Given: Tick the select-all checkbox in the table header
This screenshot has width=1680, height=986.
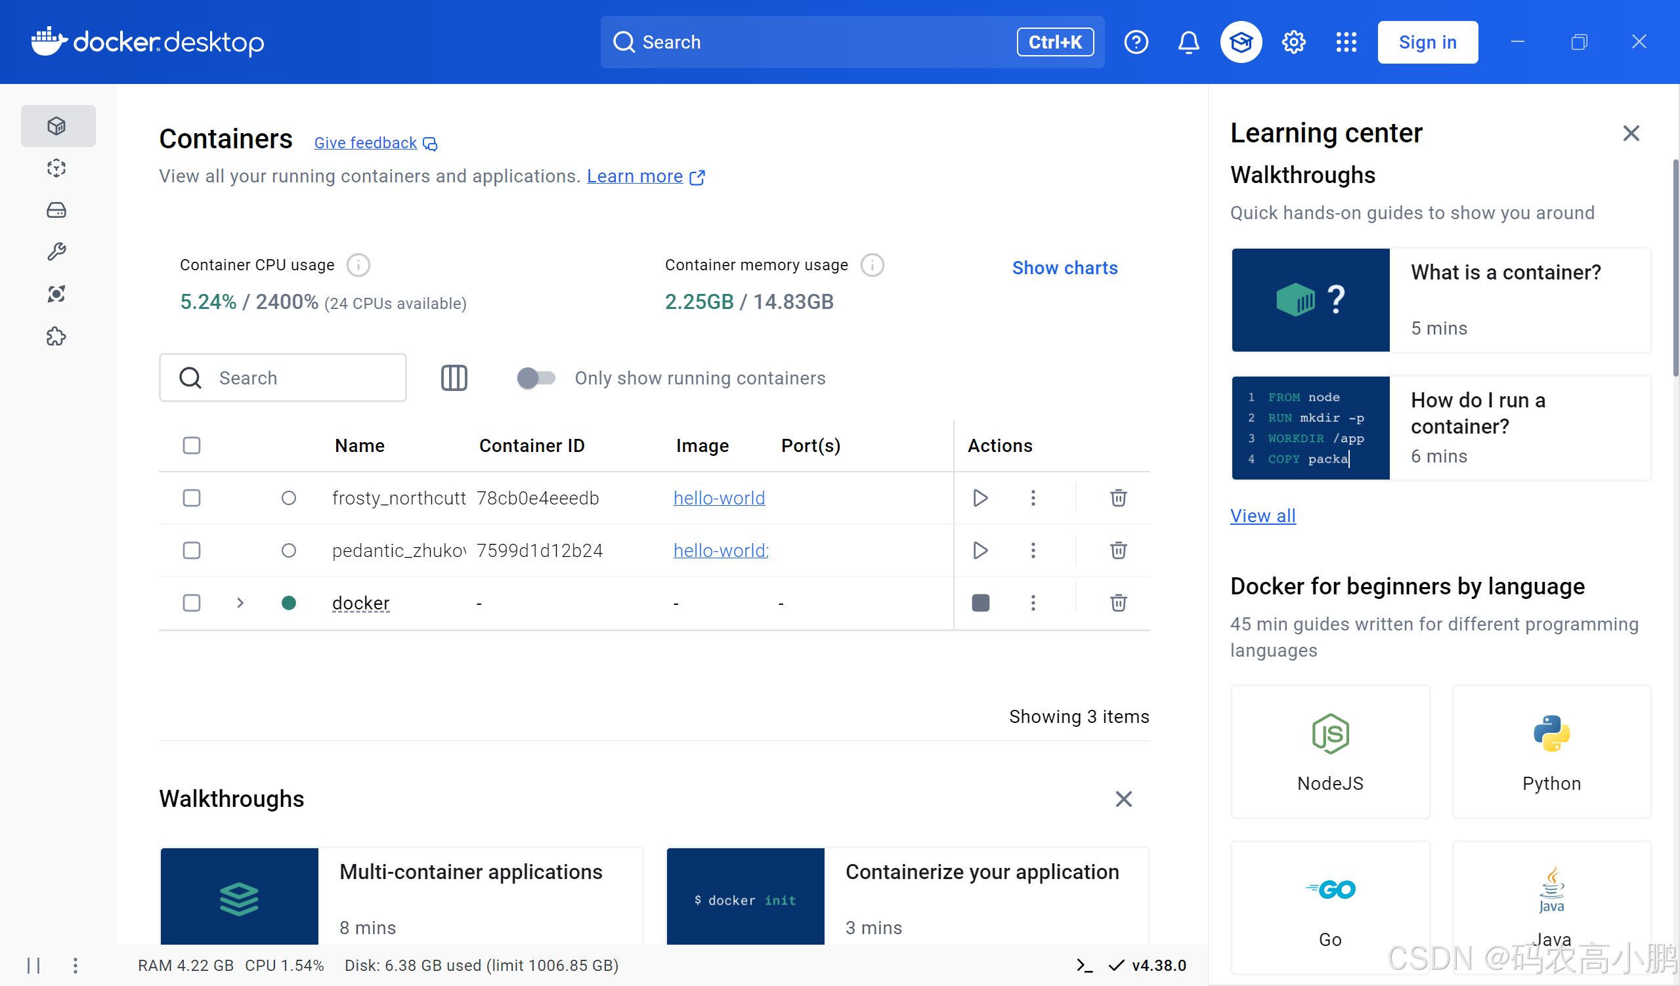Looking at the screenshot, I should click(x=191, y=445).
